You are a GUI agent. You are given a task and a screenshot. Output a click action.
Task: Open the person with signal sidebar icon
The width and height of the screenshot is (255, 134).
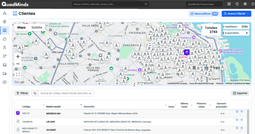pos(5,56)
